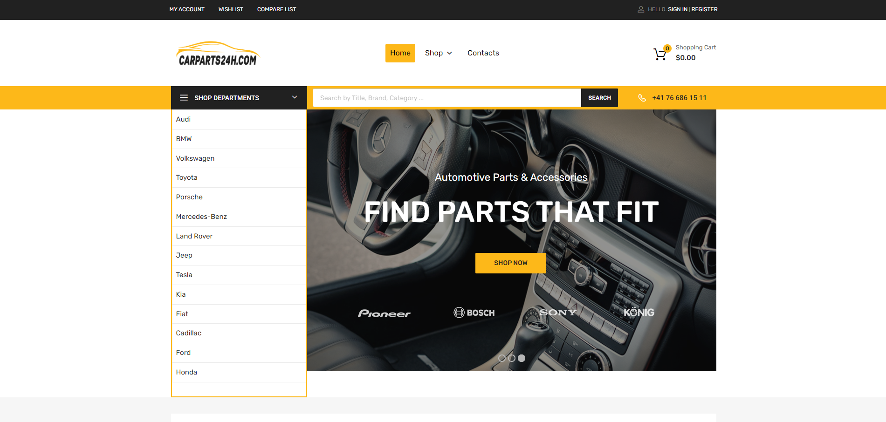Click the hamburger icon in Shop Departments
The width and height of the screenshot is (886, 422).
pos(184,98)
